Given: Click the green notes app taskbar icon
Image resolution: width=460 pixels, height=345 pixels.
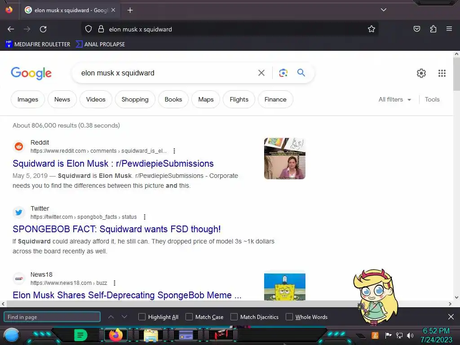Looking at the screenshot, I should [x=81, y=335].
